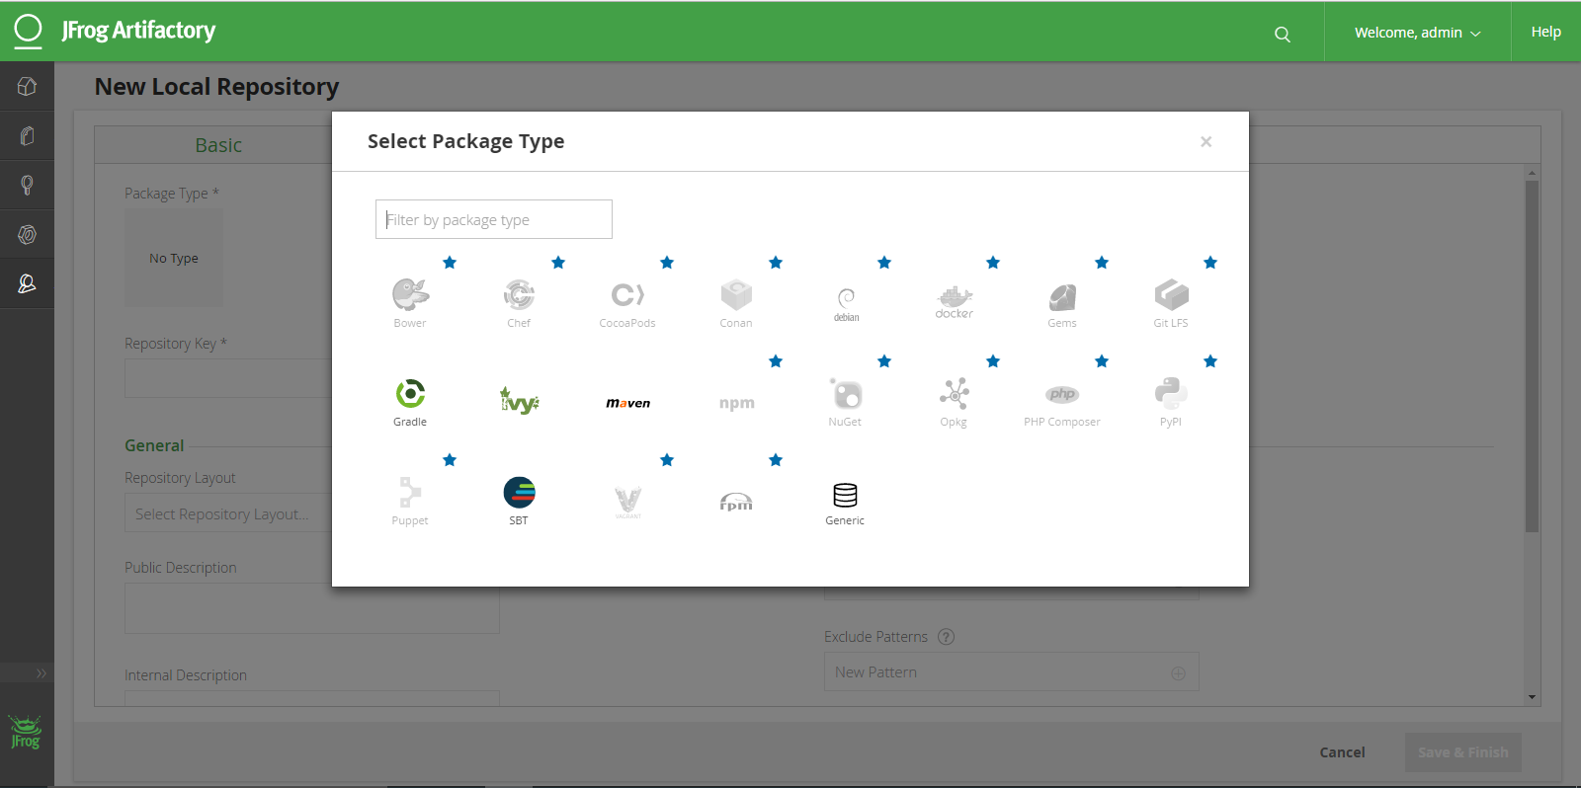Select the Generic package type
This screenshot has width=1581, height=788.
[x=845, y=503]
